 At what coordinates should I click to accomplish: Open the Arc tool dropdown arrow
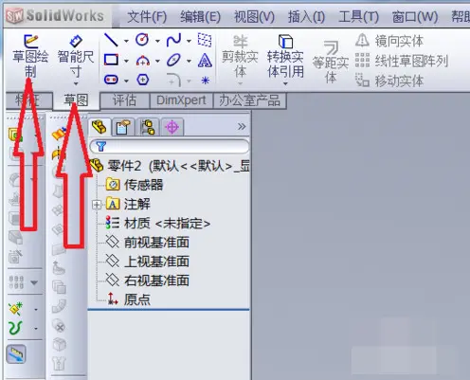pos(157,61)
